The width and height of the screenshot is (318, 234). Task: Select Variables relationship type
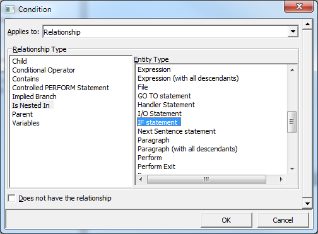point(26,123)
